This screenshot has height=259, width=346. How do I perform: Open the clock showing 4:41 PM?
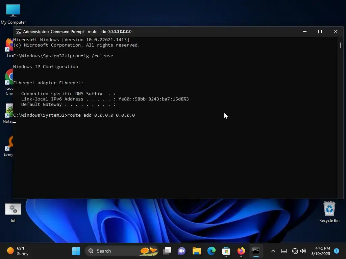click(321, 251)
